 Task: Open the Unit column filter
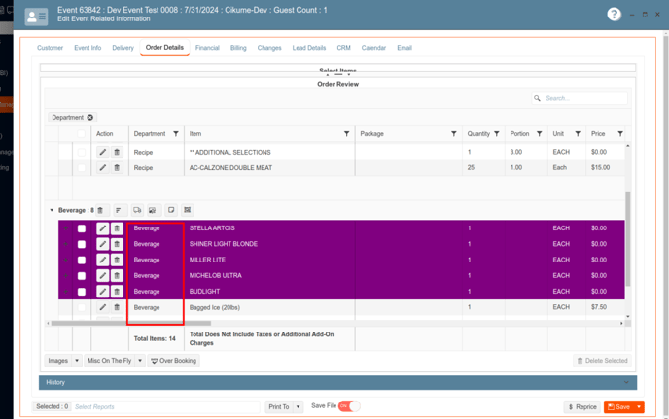pos(578,134)
